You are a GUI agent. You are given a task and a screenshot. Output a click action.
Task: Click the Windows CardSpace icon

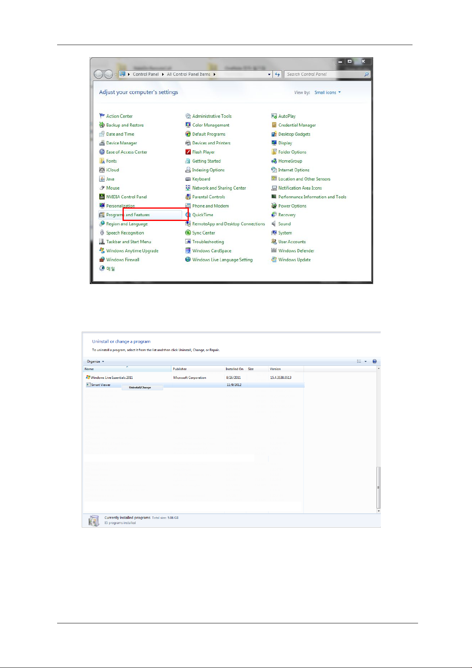coord(188,251)
